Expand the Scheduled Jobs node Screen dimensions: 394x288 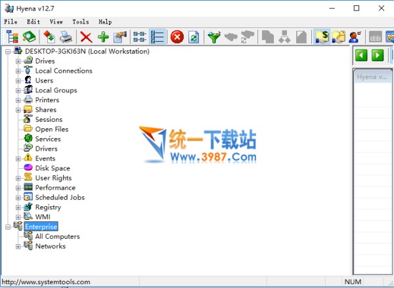pyautogui.click(x=18, y=198)
